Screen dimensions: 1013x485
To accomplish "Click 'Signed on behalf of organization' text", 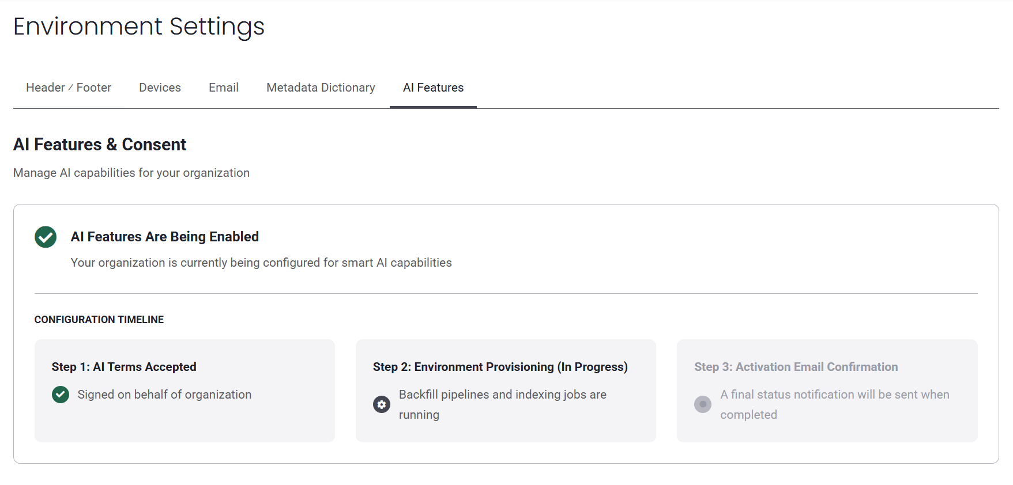I will [x=164, y=395].
